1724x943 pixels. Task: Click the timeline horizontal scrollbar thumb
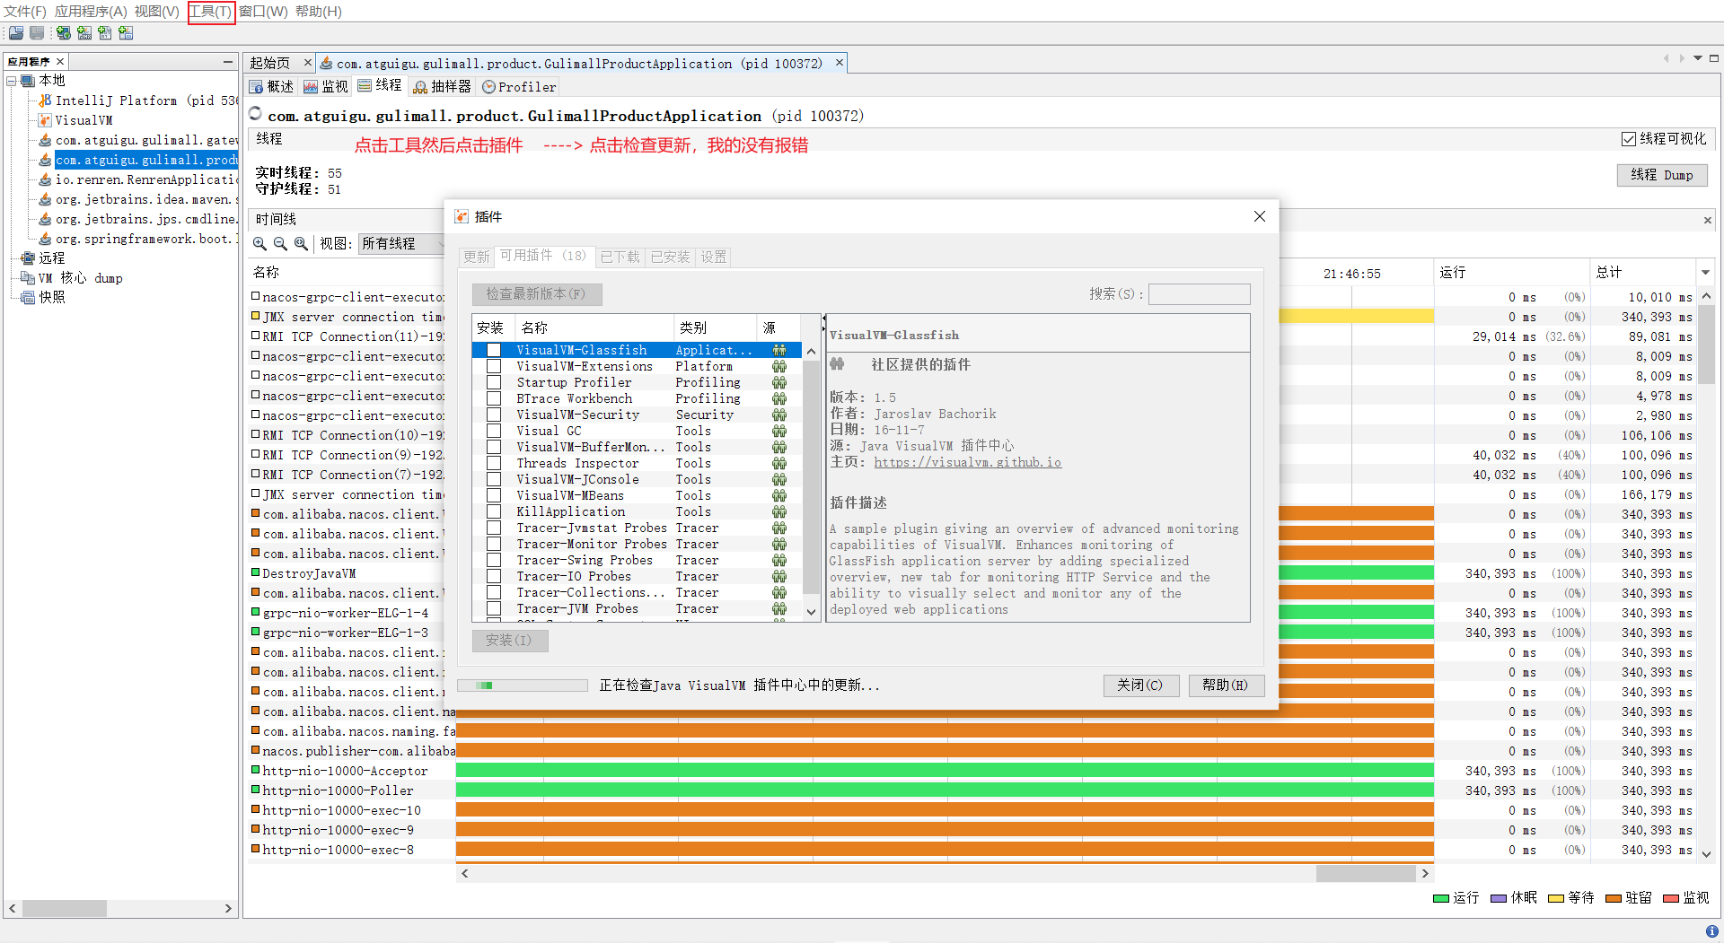(x=1366, y=873)
